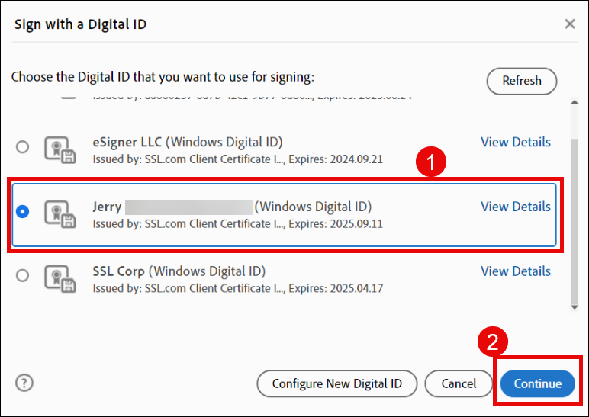589x417 pixels.
Task: Click Configure New Digital ID button
Action: (x=337, y=383)
